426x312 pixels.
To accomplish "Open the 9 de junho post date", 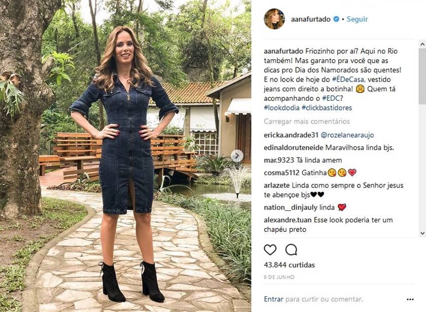I will [279, 277].
